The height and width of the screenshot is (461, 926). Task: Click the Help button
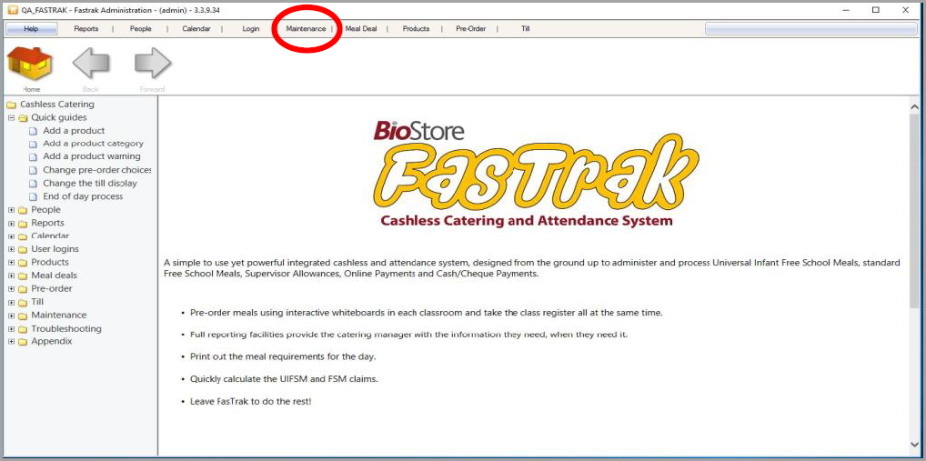click(31, 28)
